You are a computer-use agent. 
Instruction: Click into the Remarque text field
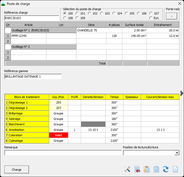click(63, 153)
